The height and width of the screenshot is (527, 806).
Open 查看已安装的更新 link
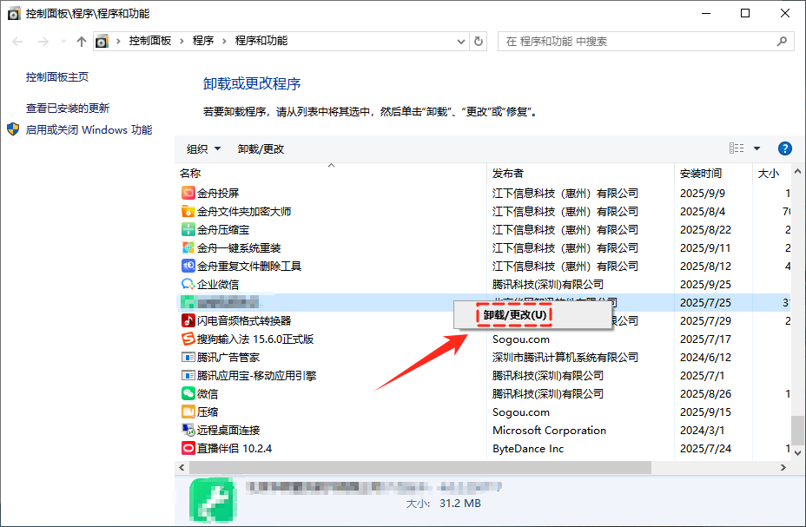(68, 109)
